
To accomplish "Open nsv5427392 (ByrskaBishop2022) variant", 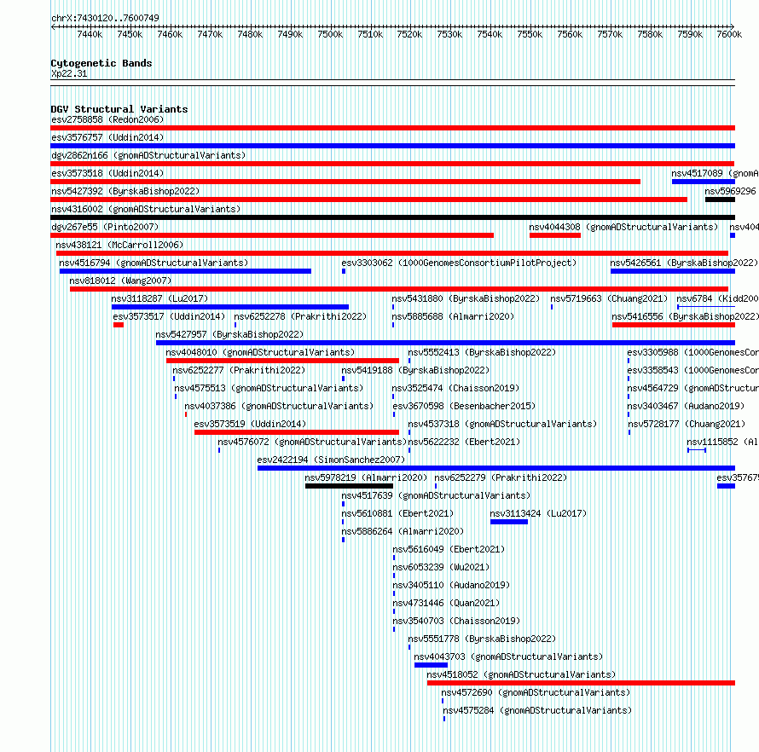I will click(x=125, y=191).
